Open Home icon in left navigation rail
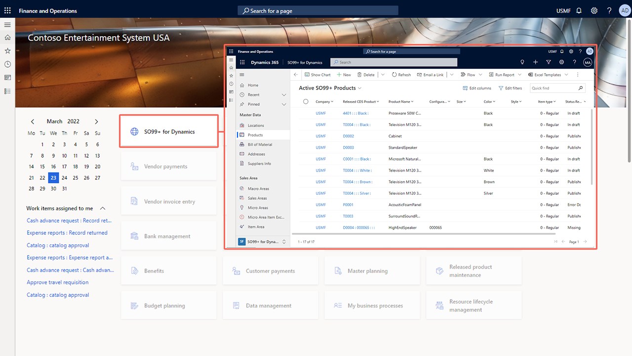The image size is (632, 356). [7, 38]
